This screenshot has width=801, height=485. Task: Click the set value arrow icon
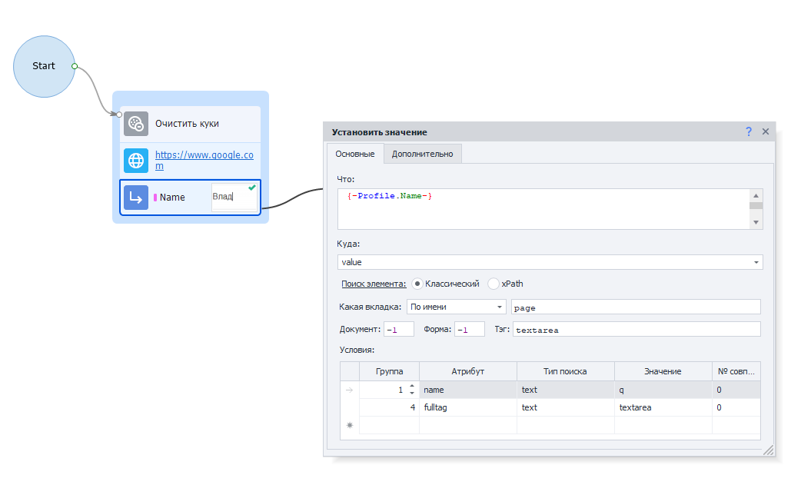pos(136,198)
